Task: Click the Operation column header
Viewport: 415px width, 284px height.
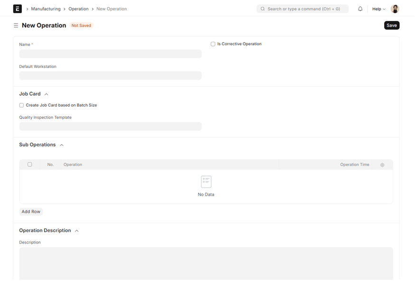Action: (x=73, y=165)
